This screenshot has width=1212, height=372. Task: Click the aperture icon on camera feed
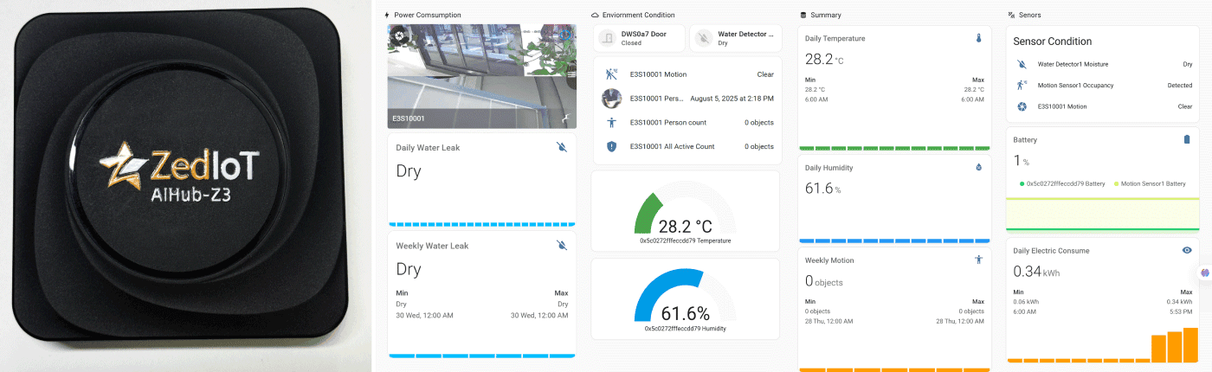tap(400, 35)
